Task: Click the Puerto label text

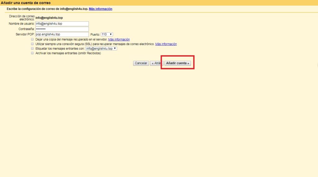Action: coord(95,35)
